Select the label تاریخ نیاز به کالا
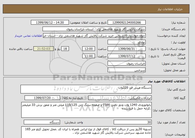Screen dimensions: 195x138 (x=73, y=98)
